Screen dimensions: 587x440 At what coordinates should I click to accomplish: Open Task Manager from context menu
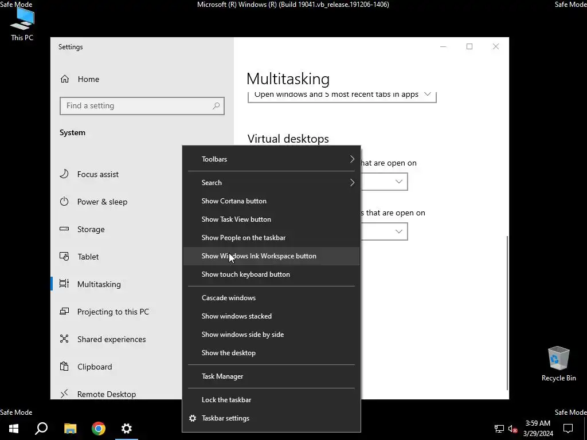click(271, 376)
